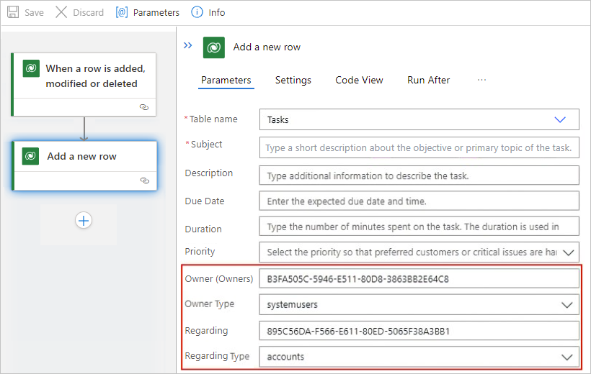Open the Regarding Type dropdown
This screenshot has height=374, width=591.
pyautogui.click(x=567, y=357)
